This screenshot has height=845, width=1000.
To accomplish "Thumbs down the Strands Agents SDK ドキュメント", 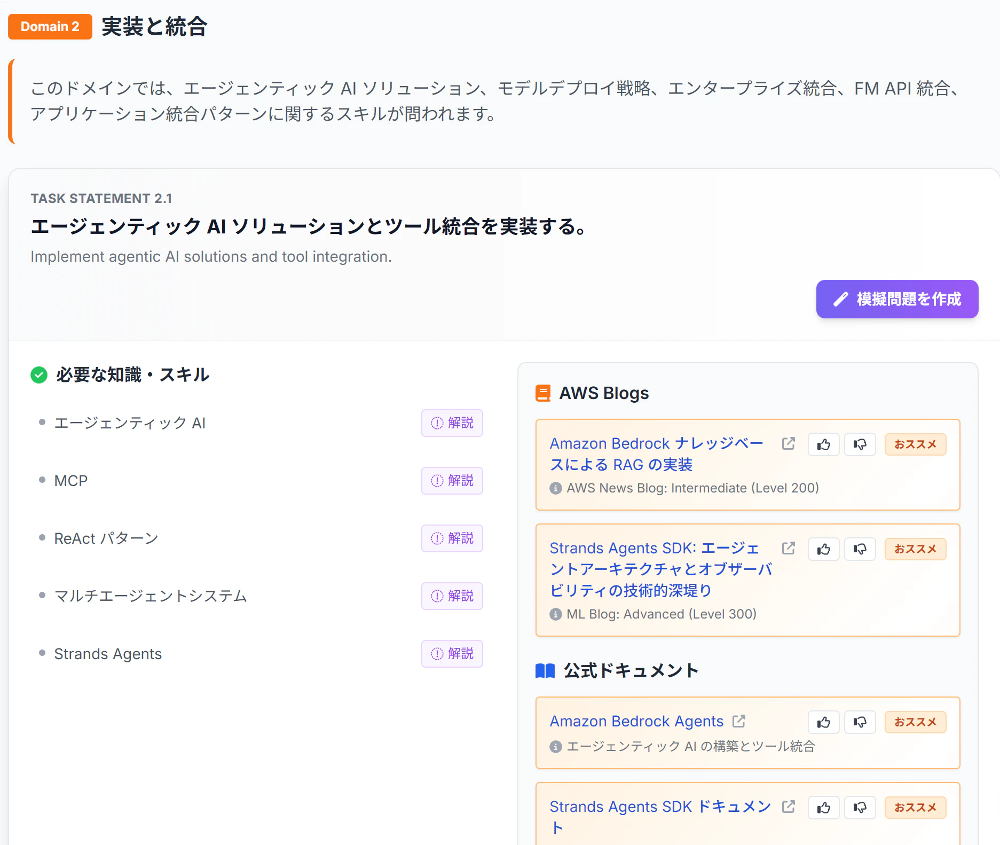I will click(x=860, y=808).
